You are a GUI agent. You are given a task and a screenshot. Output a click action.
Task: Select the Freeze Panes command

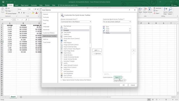[75, 36]
